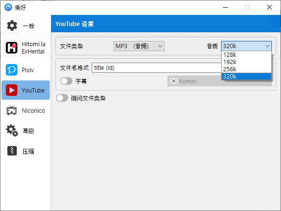Choose 256k audio quality option
Screen dimensions: 281x211
click(x=246, y=69)
